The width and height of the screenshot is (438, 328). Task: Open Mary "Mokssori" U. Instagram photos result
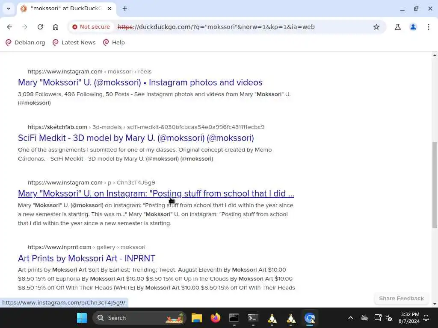point(140,82)
